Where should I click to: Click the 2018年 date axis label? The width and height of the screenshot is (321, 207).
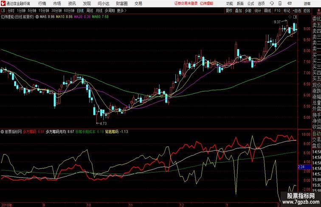point(6,205)
